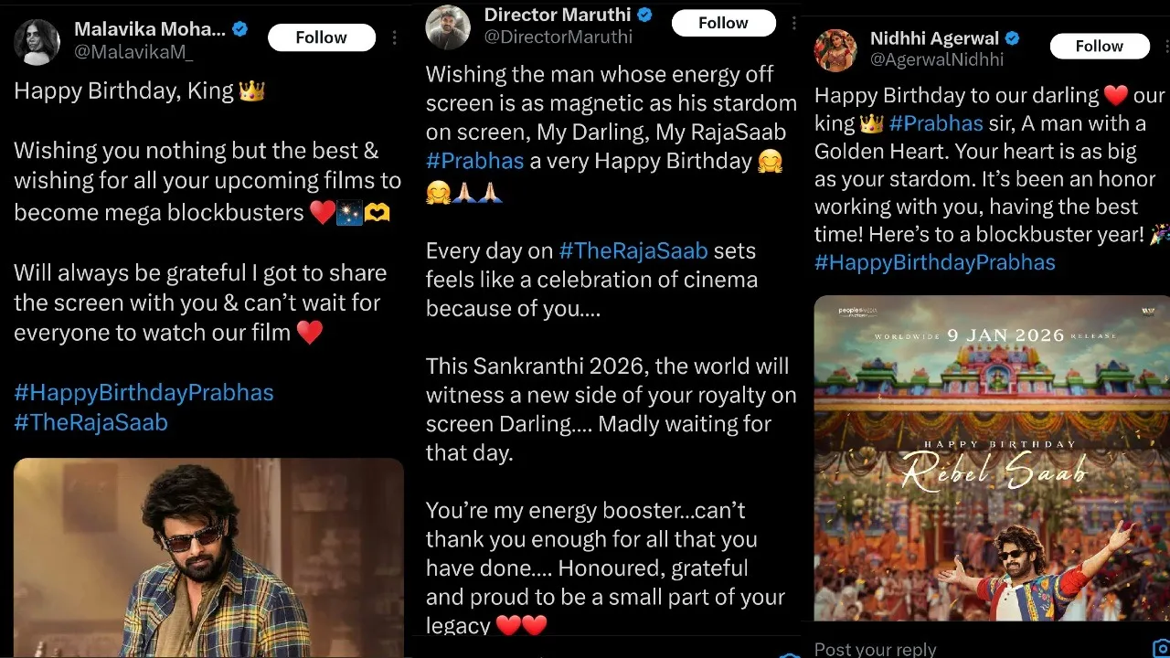Open Malavika Mohanan's profile avatar
Image resolution: width=1170 pixels, height=658 pixels.
tap(37, 42)
